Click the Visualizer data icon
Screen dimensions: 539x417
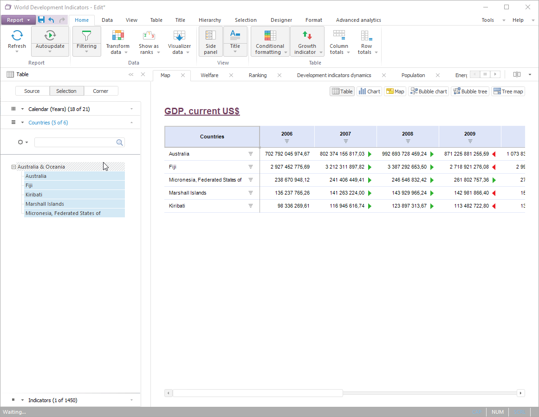(x=179, y=36)
